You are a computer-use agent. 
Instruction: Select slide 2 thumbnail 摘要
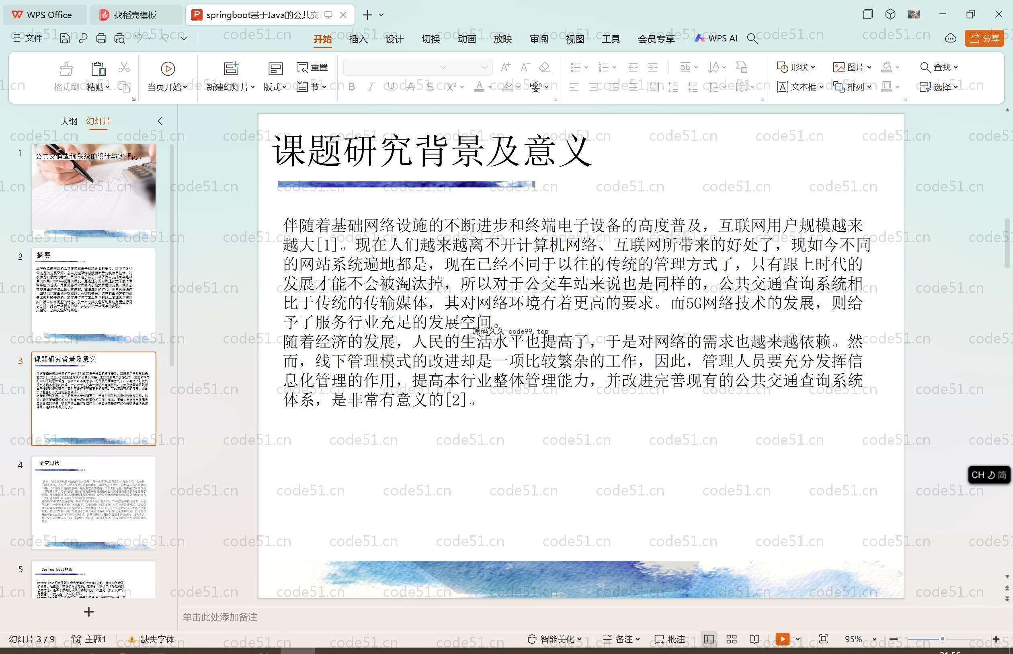click(94, 295)
